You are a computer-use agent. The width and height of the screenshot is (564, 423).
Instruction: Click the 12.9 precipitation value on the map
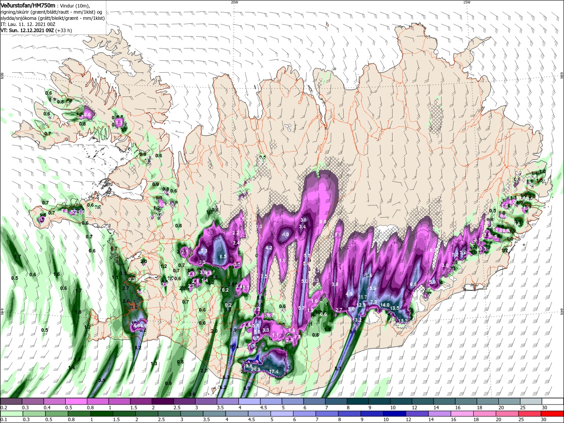click(361, 304)
